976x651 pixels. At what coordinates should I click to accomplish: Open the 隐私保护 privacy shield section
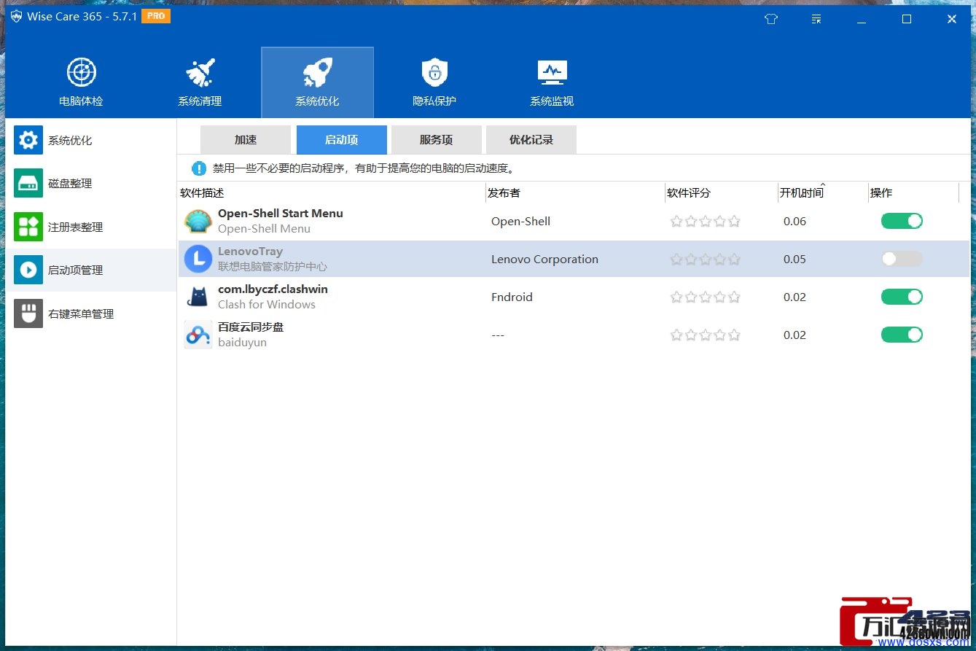tap(434, 82)
